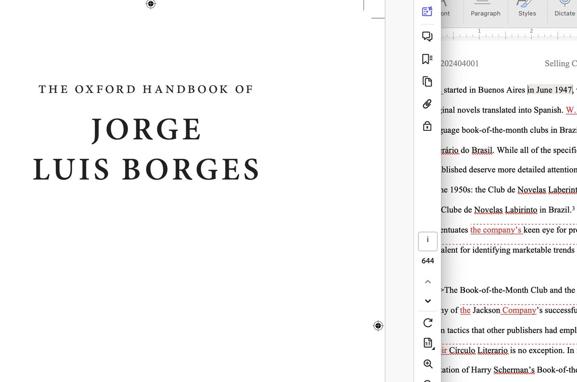Click the highlighted 'in June 1947' text in Word
This screenshot has height=382, width=577.
point(550,90)
